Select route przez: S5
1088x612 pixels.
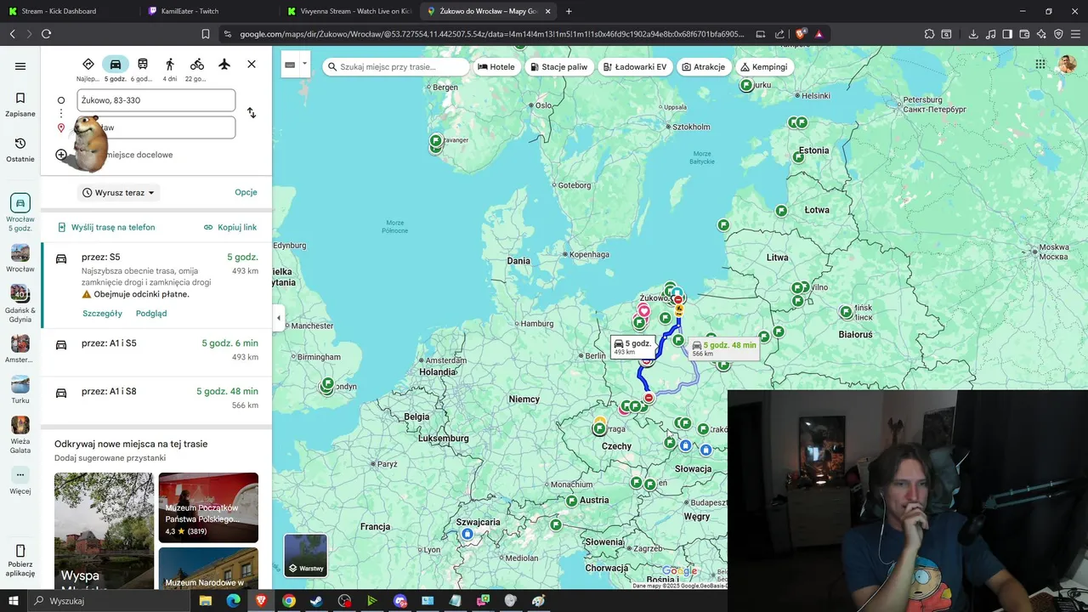tap(156, 286)
